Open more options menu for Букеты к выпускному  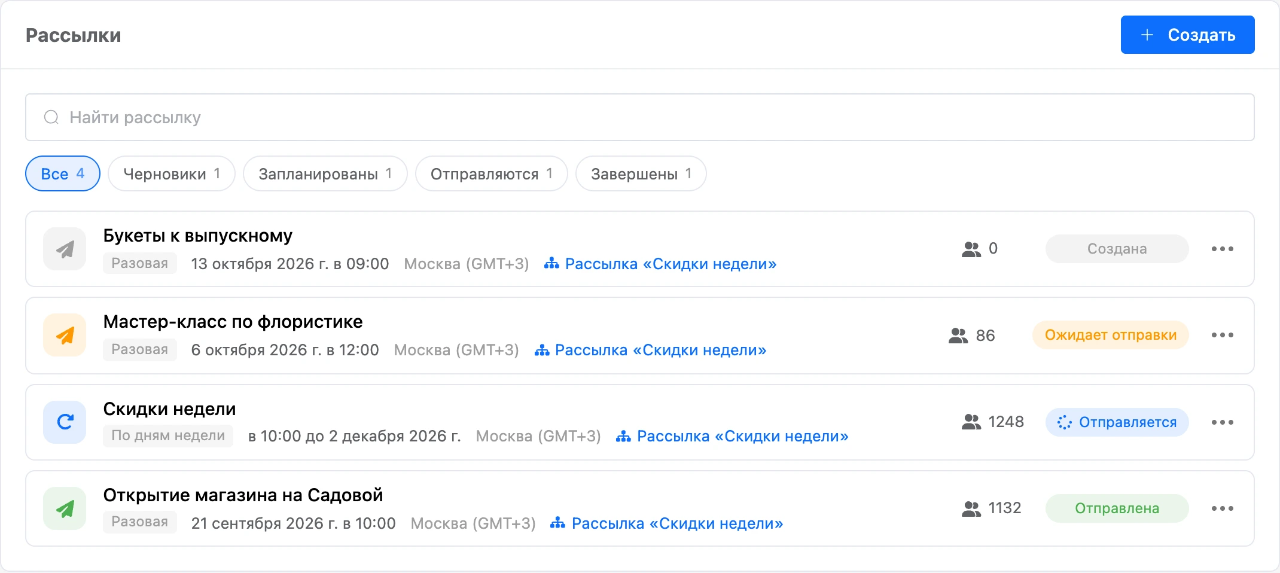(1223, 249)
